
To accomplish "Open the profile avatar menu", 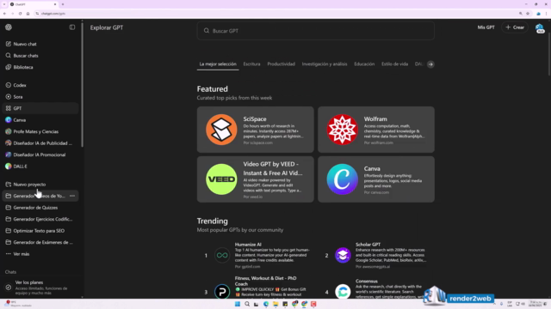I will coord(540,28).
